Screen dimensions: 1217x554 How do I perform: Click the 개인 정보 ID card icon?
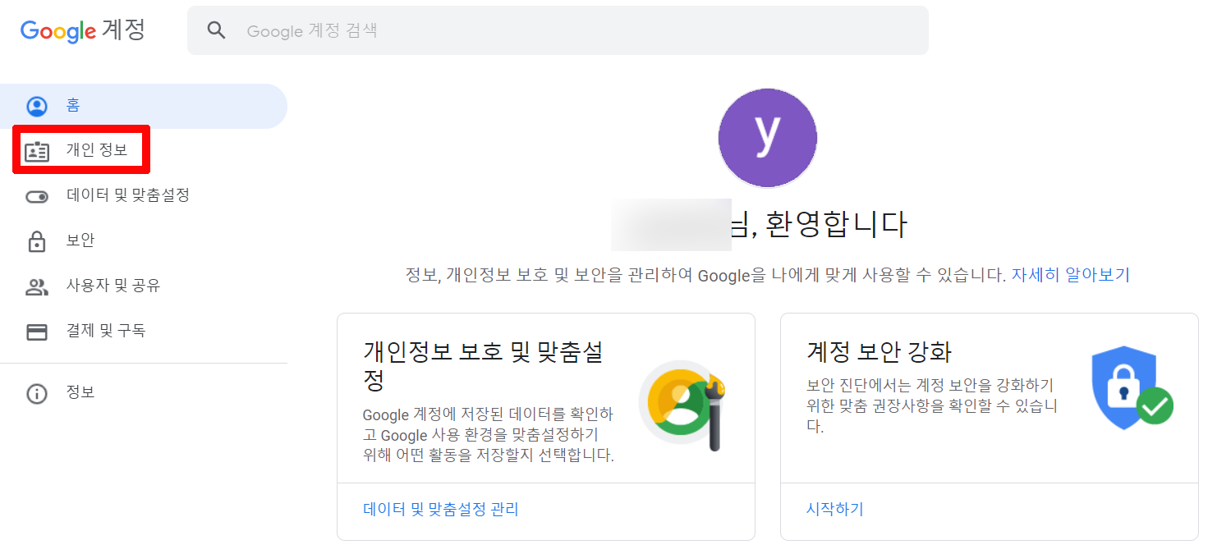(x=37, y=151)
